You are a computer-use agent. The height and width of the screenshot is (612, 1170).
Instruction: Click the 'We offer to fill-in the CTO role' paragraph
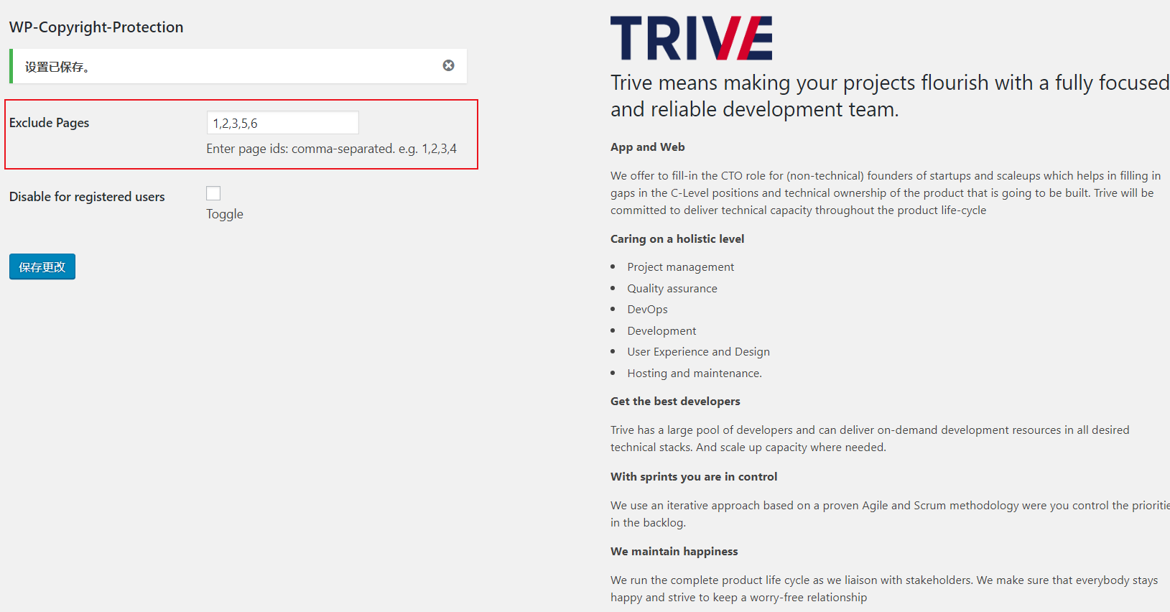[886, 193]
